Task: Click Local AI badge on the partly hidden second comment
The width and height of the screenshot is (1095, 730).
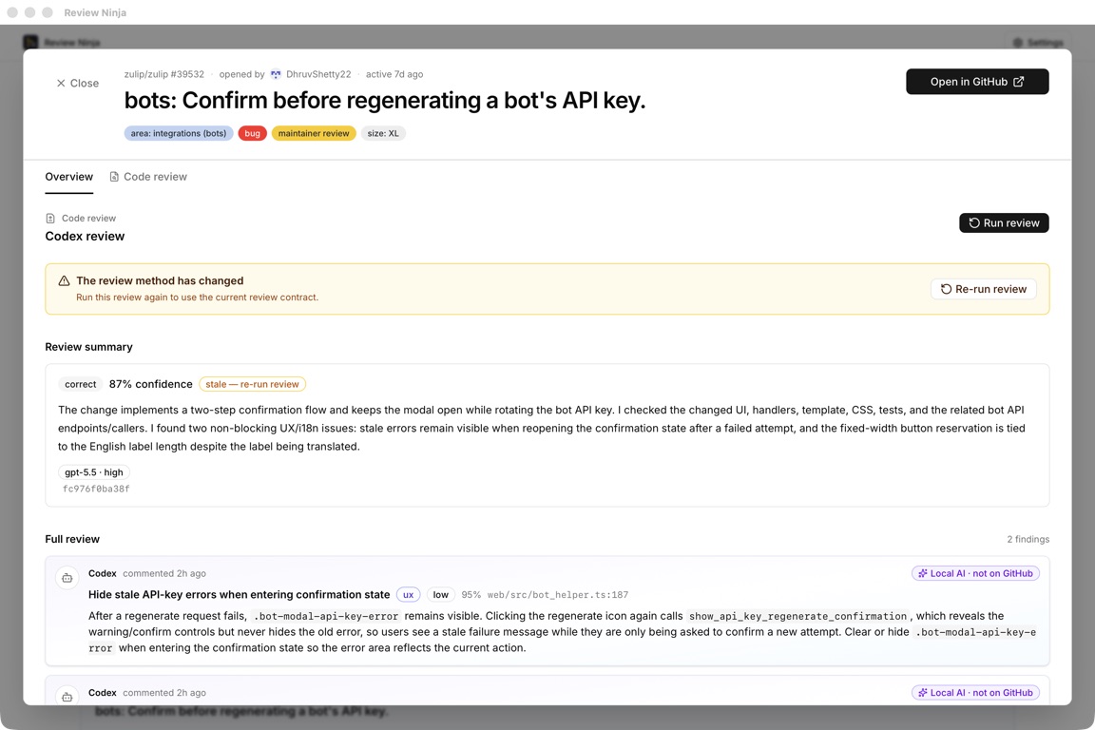Action: (975, 693)
